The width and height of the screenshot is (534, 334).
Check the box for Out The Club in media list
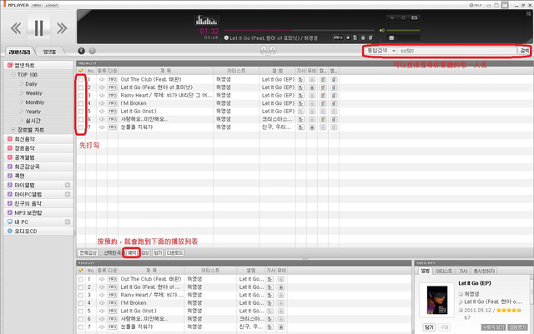pos(81,80)
